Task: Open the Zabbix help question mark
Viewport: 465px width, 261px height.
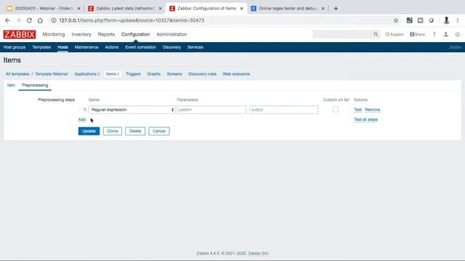Action: coord(434,34)
